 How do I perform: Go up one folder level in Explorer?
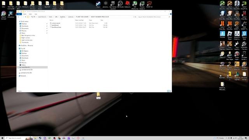pyautogui.click(x=25, y=17)
